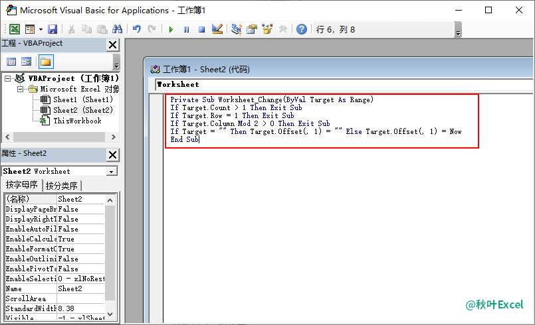Open VBA Help question mark icon
535x325 pixels.
302,29
